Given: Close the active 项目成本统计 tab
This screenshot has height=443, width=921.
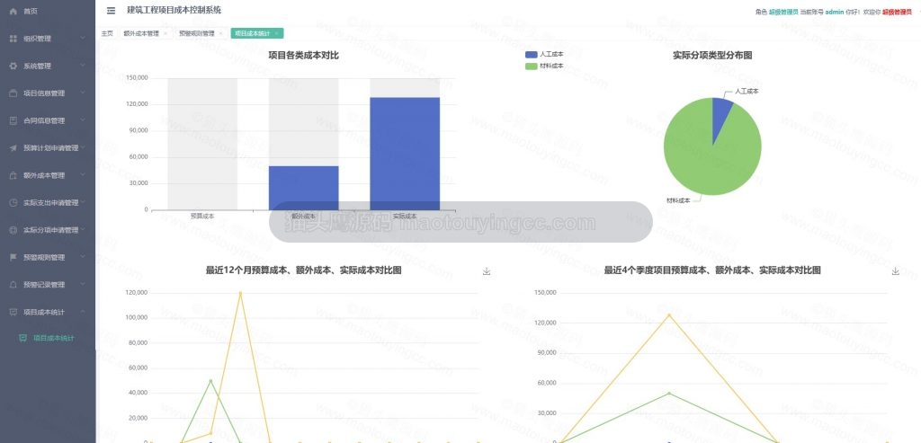Looking at the screenshot, I should tap(277, 33).
